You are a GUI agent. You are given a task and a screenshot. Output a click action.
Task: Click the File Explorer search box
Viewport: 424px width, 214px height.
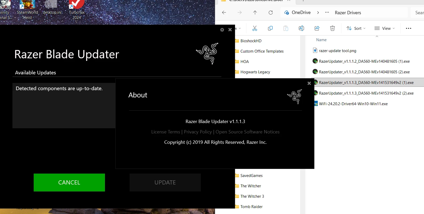[418, 12]
